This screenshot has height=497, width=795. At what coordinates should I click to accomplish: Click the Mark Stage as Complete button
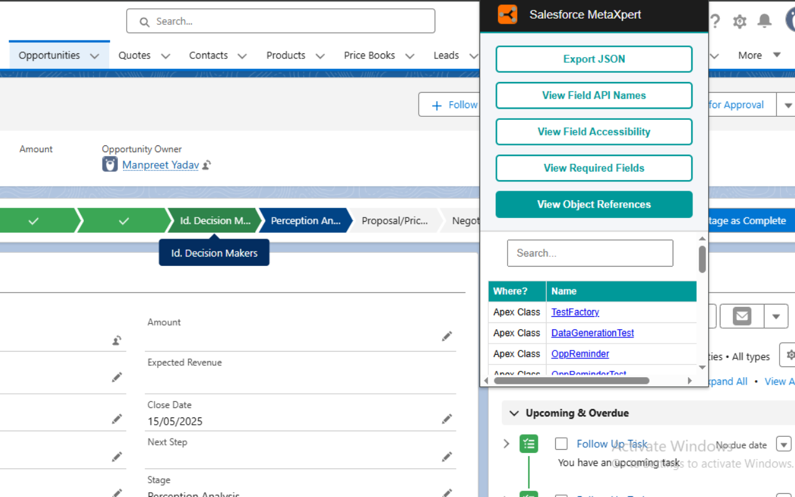(x=752, y=221)
